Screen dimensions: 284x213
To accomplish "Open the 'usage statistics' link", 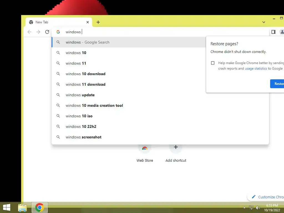I will (x=256, y=69).
